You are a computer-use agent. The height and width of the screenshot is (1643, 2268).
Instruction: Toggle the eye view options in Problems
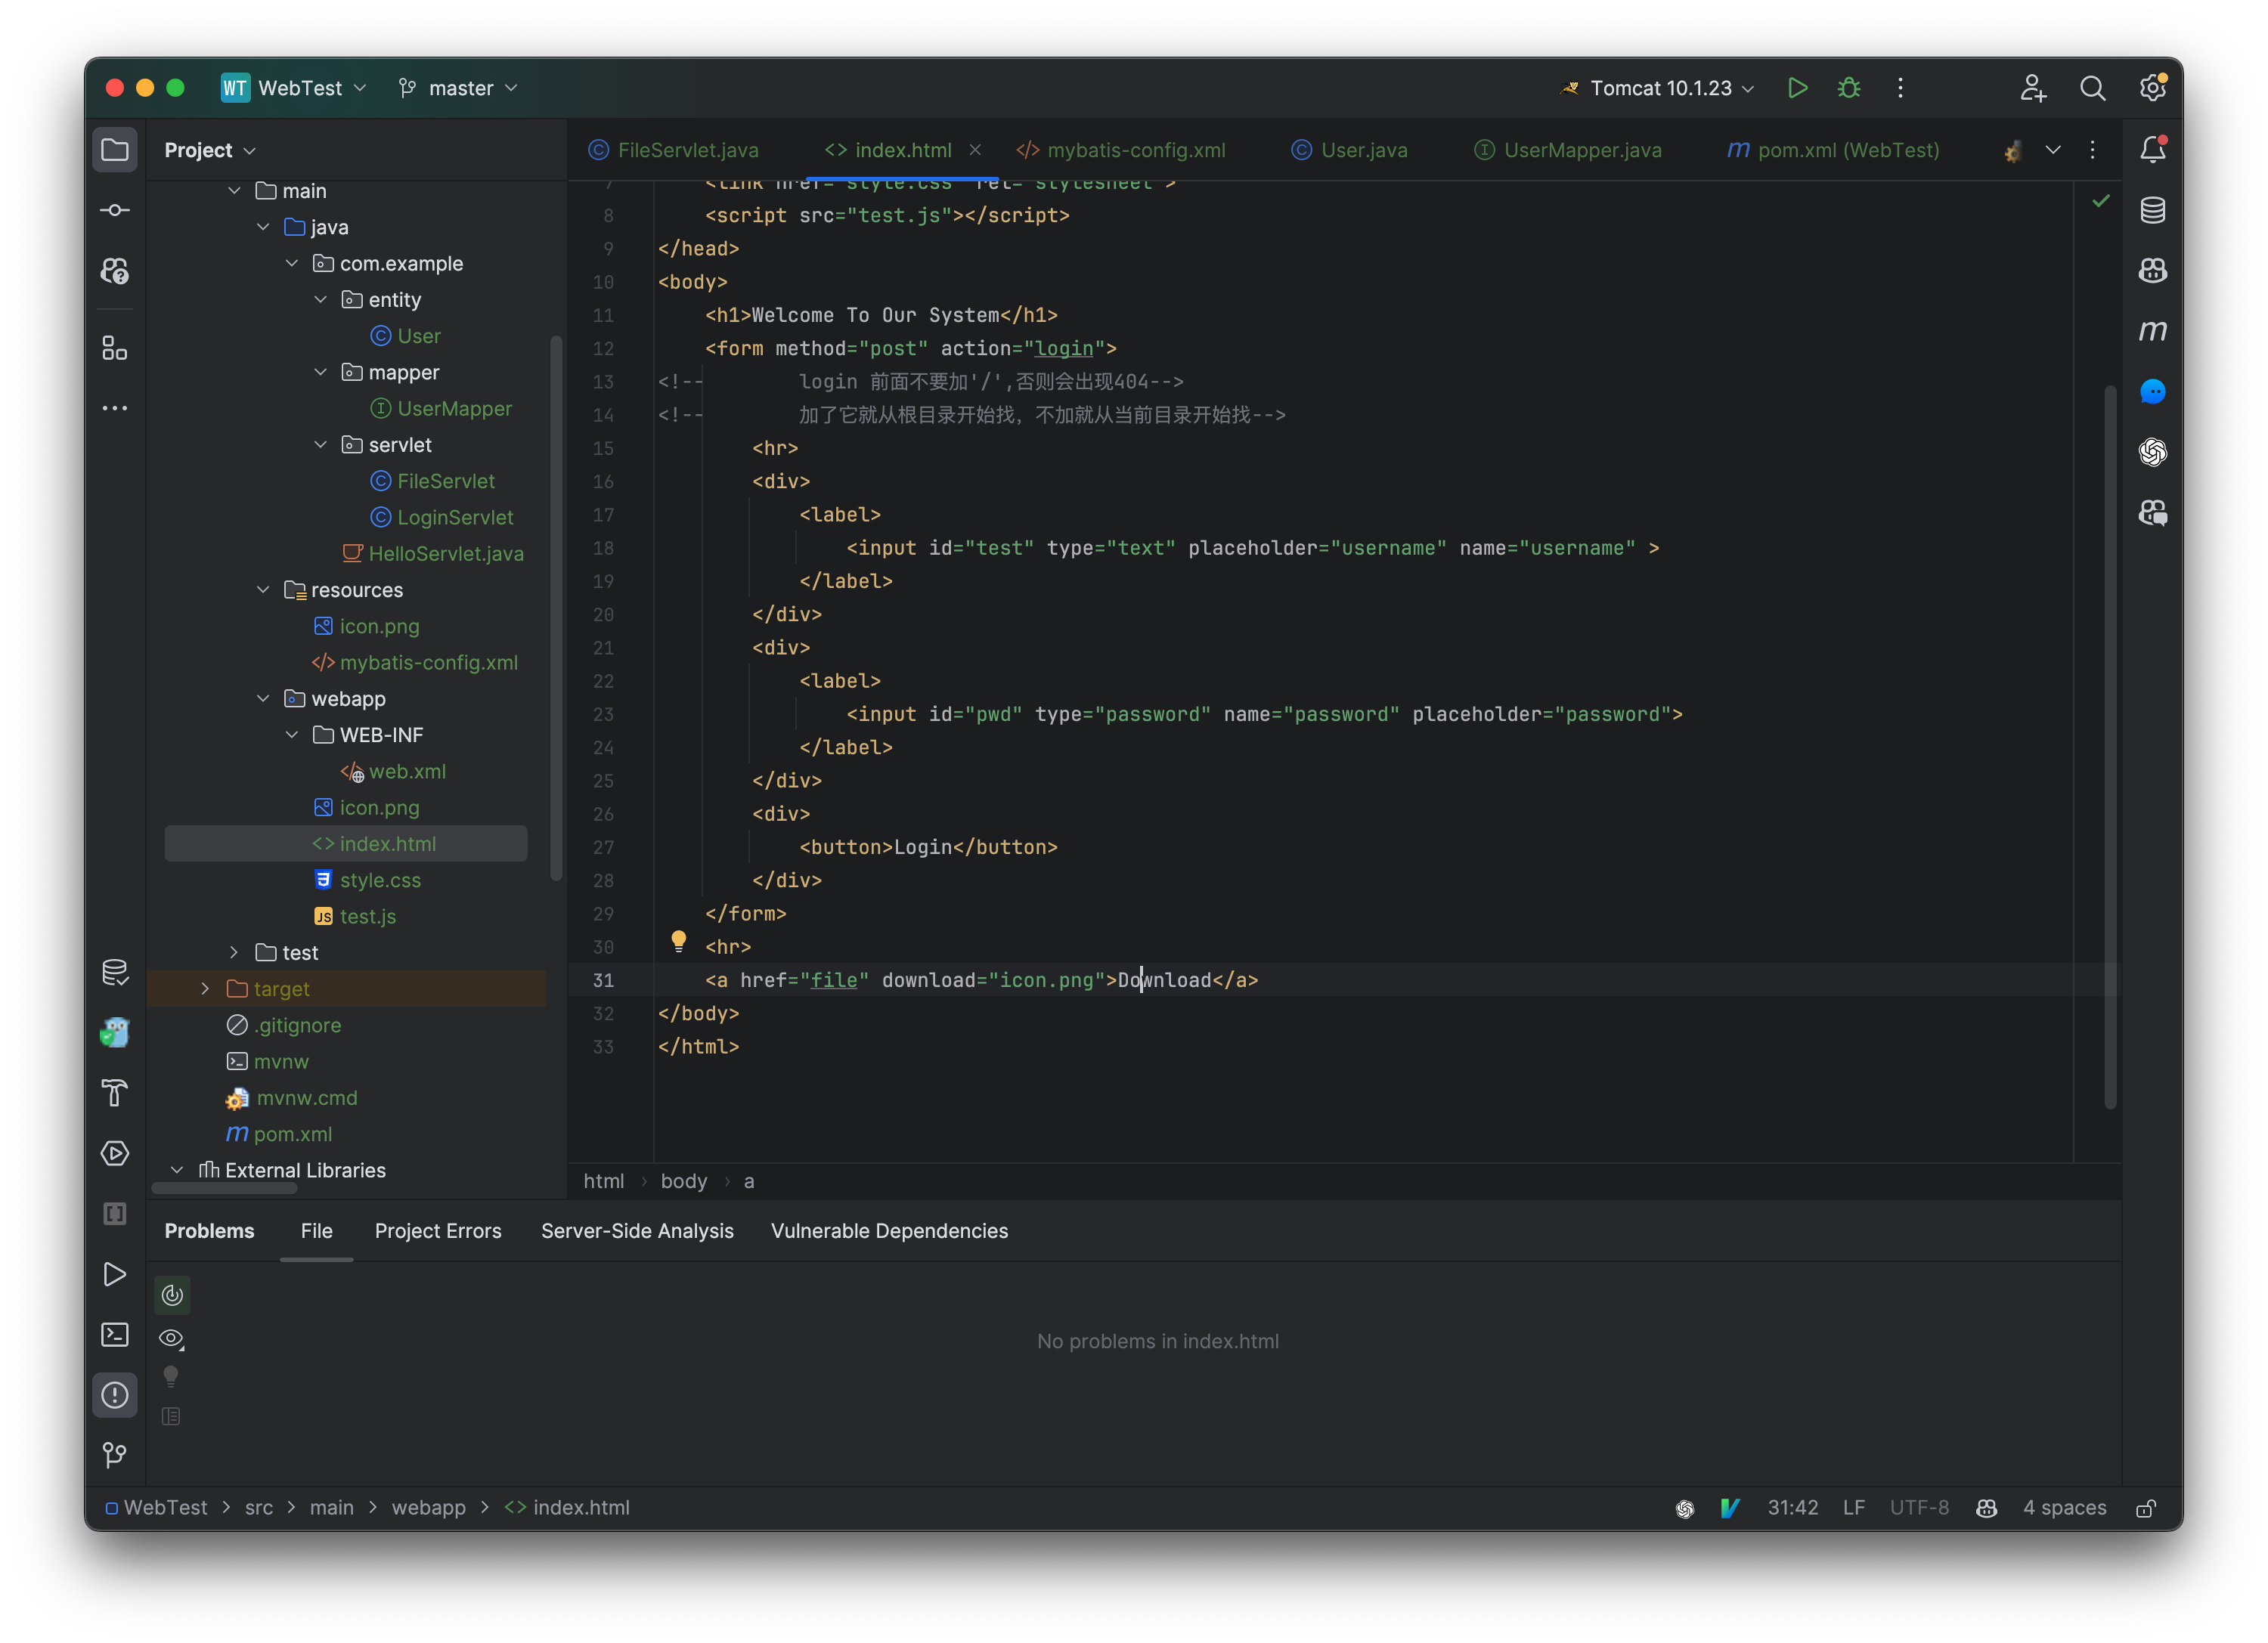click(171, 1338)
